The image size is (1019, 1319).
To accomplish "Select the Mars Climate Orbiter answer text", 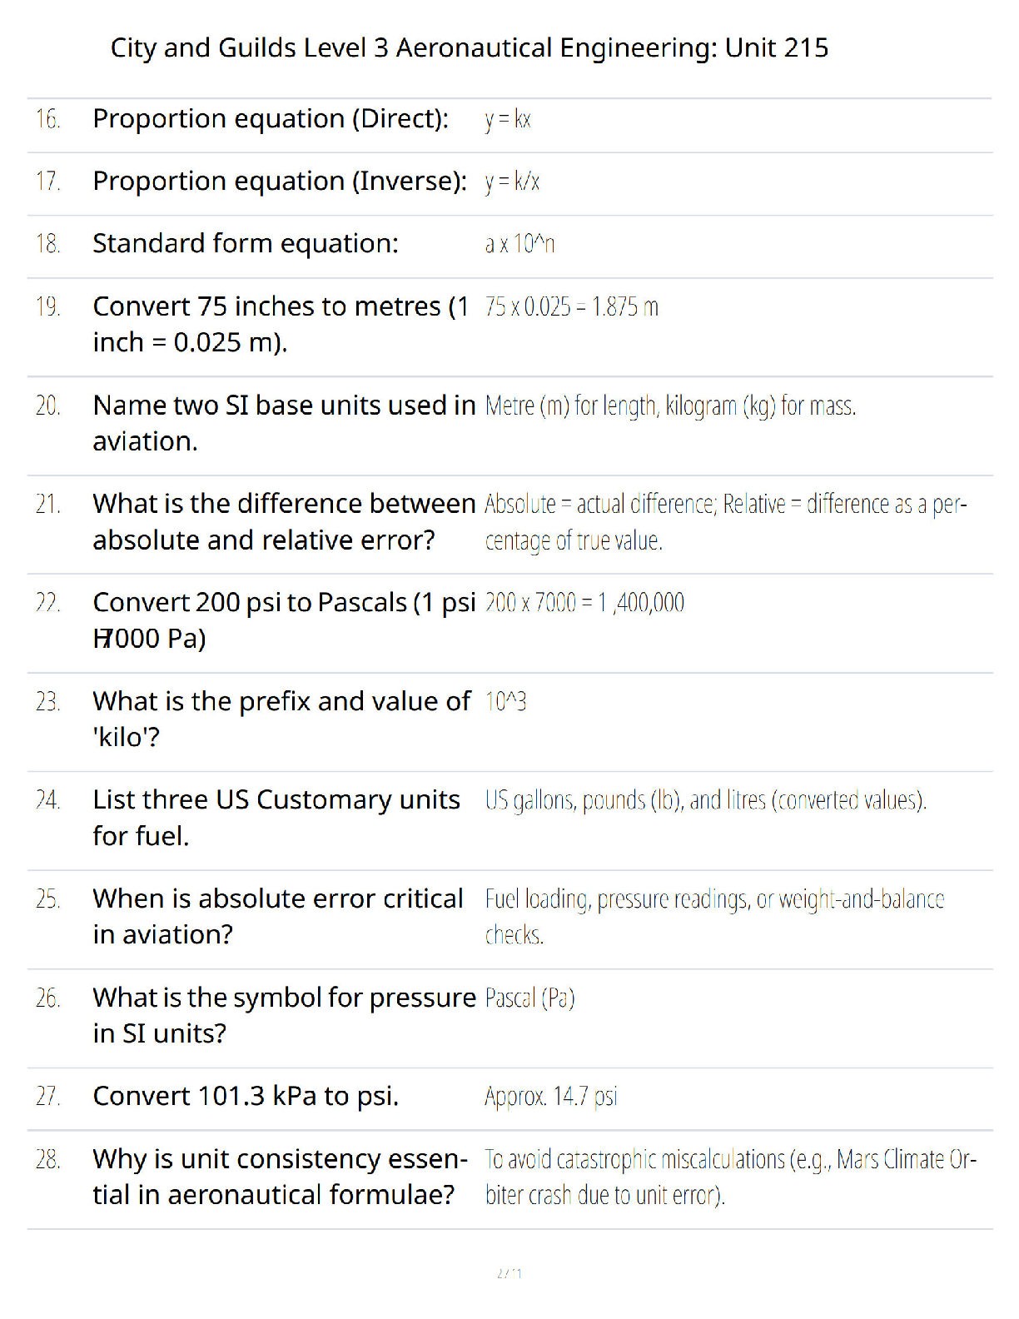I will [x=731, y=1177].
